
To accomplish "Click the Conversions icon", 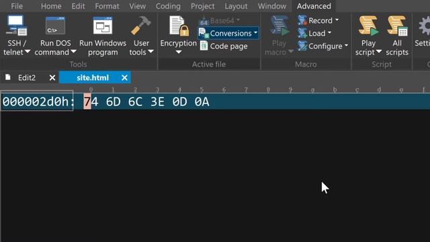I will pos(204,33).
